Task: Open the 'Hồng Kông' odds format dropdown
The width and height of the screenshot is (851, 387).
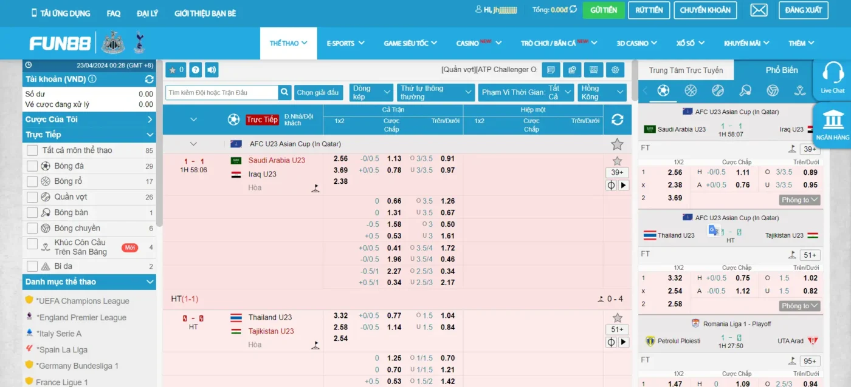Action: click(x=602, y=93)
